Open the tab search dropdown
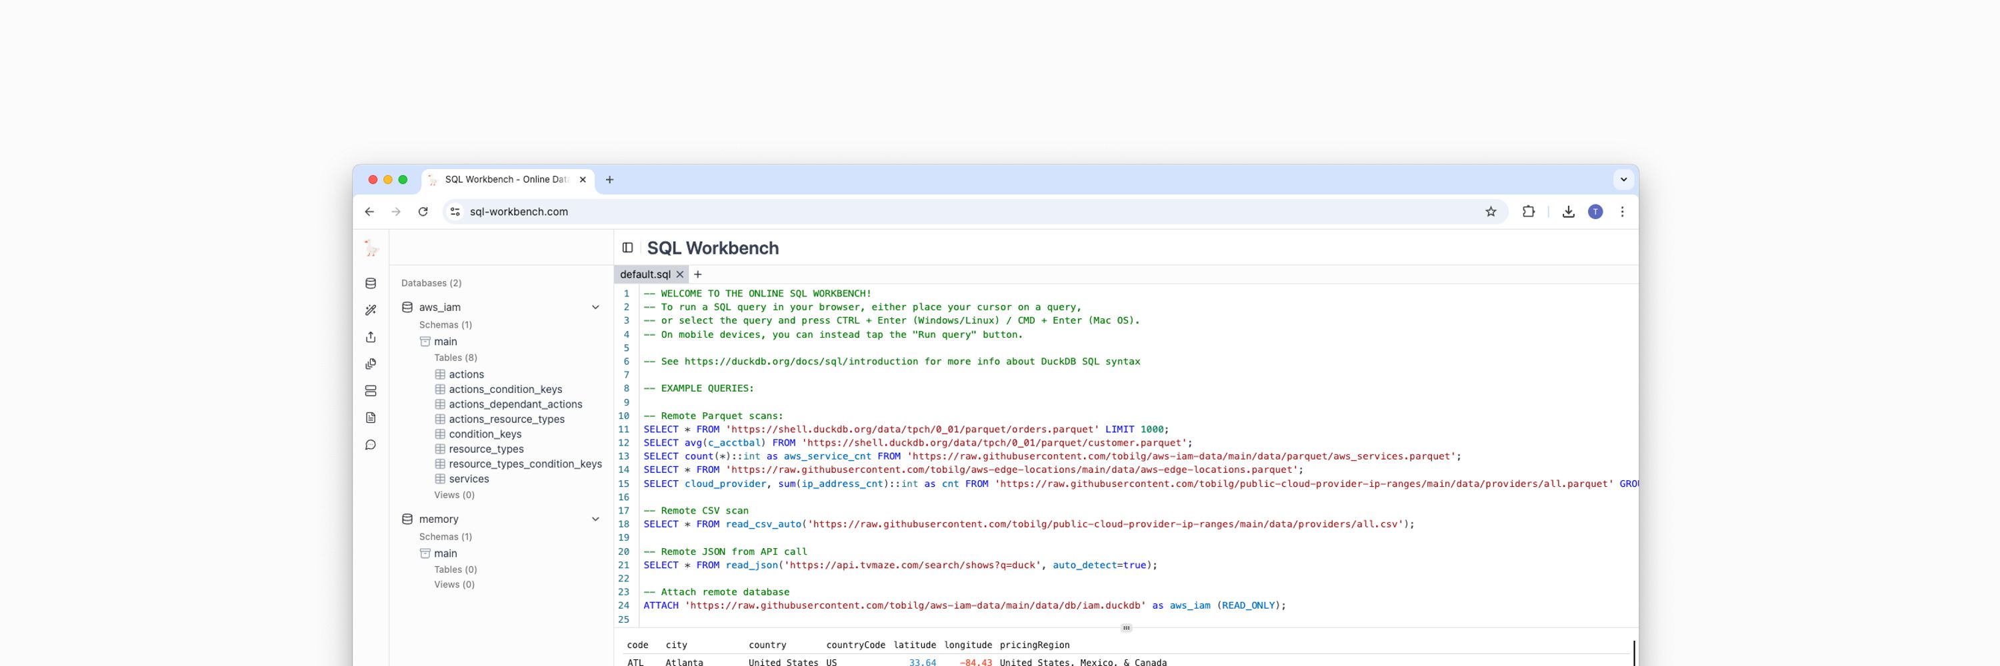The height and width of the screenshot is (666, 2000). coord(1623,180)
